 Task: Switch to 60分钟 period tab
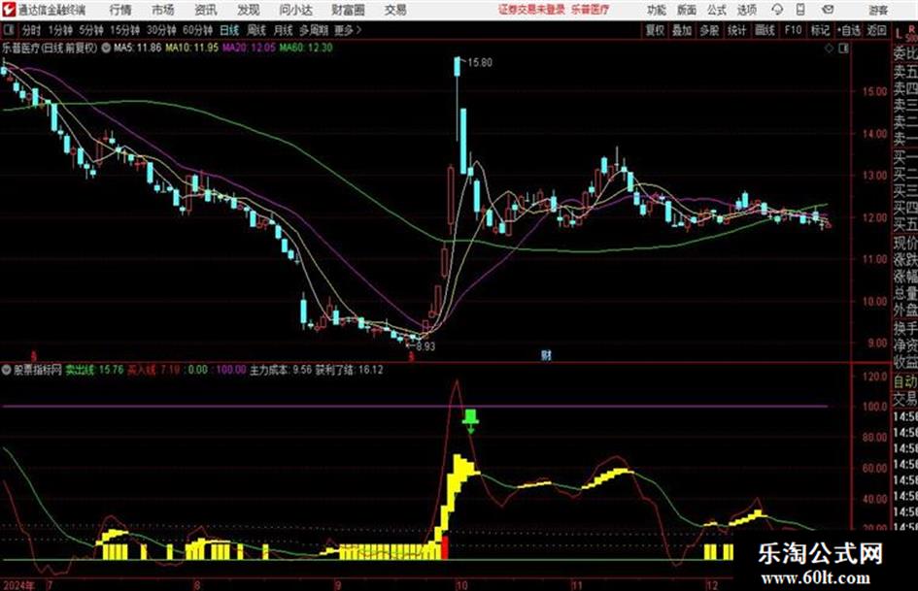tap(197, 30)
